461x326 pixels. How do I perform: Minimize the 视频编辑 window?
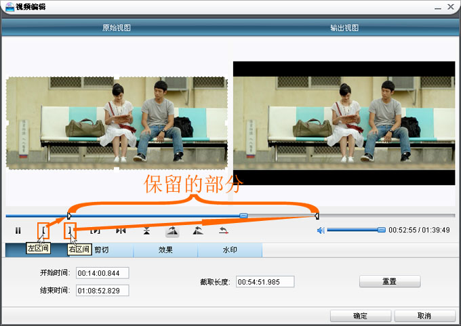point(438,7)
